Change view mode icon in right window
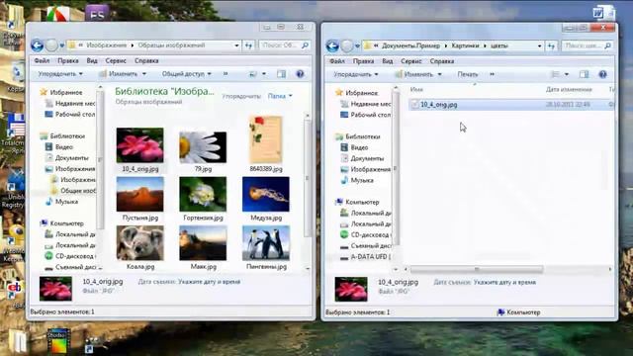This screenshot has width=633, height=356. [x=556, y=74]
